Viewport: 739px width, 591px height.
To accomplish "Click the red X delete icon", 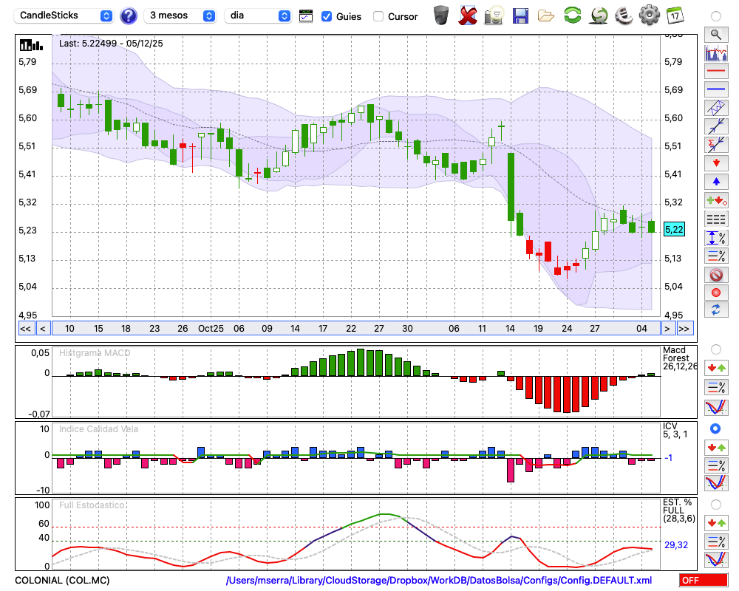I will (x=467, y=16).
